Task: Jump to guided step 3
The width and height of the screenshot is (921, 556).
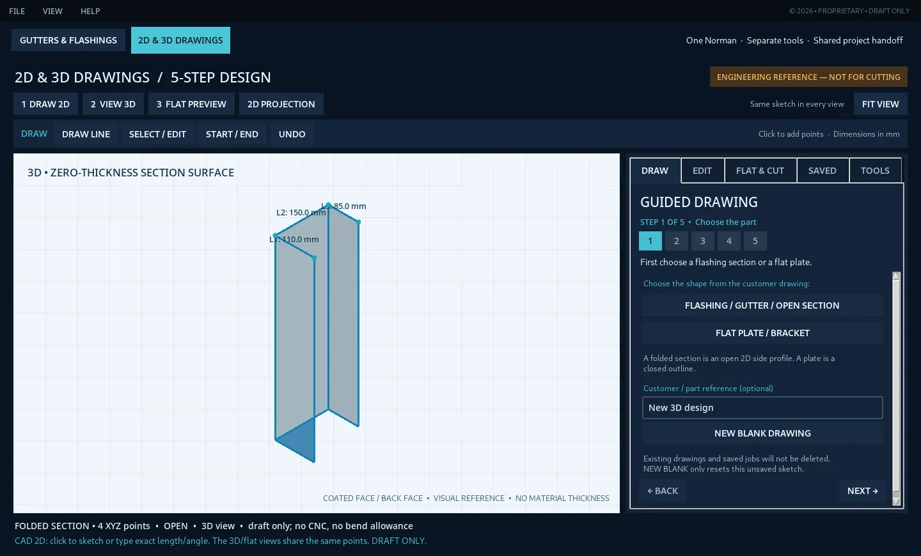Action: coord(703,241)
